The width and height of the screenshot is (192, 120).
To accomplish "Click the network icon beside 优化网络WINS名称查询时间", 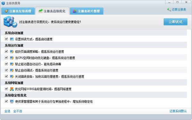I will (12, 89).
